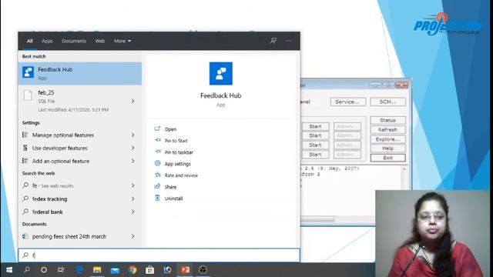Open the Feedback Hub best match result
Image resolution: width=493 pixels, height=277 pixels.
click(80, 74)
